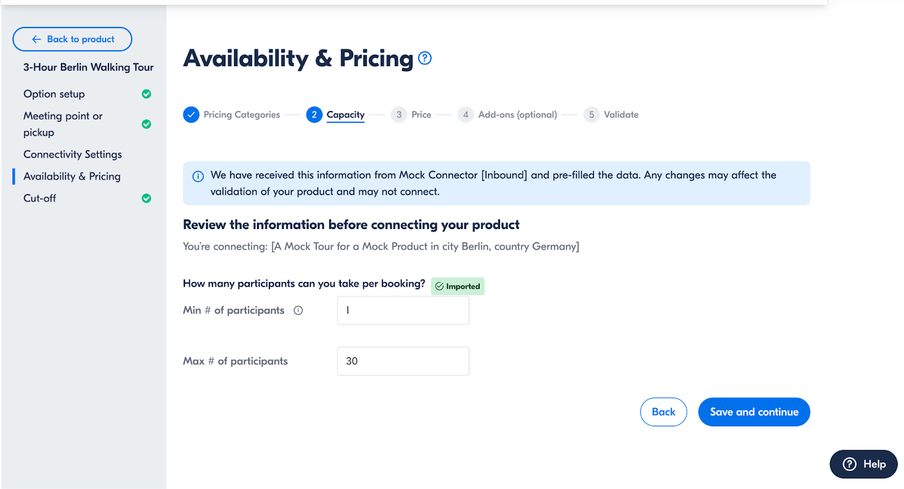The width and height of the screenshot is (904, 489).
Task: Click the info icon next to Min # of participants
Action: (298, 310)
